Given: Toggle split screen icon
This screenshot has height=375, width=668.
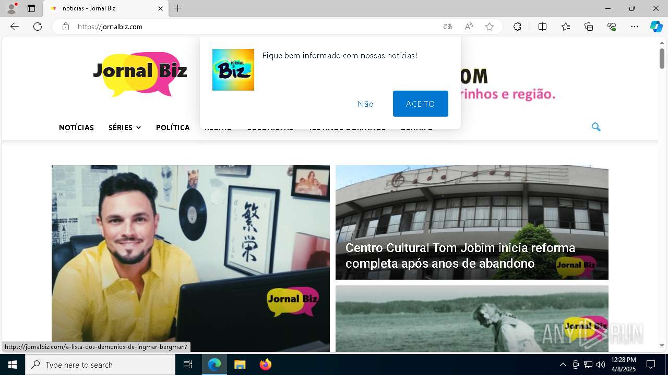Looking at the screenshot, I should pos(542,27).
